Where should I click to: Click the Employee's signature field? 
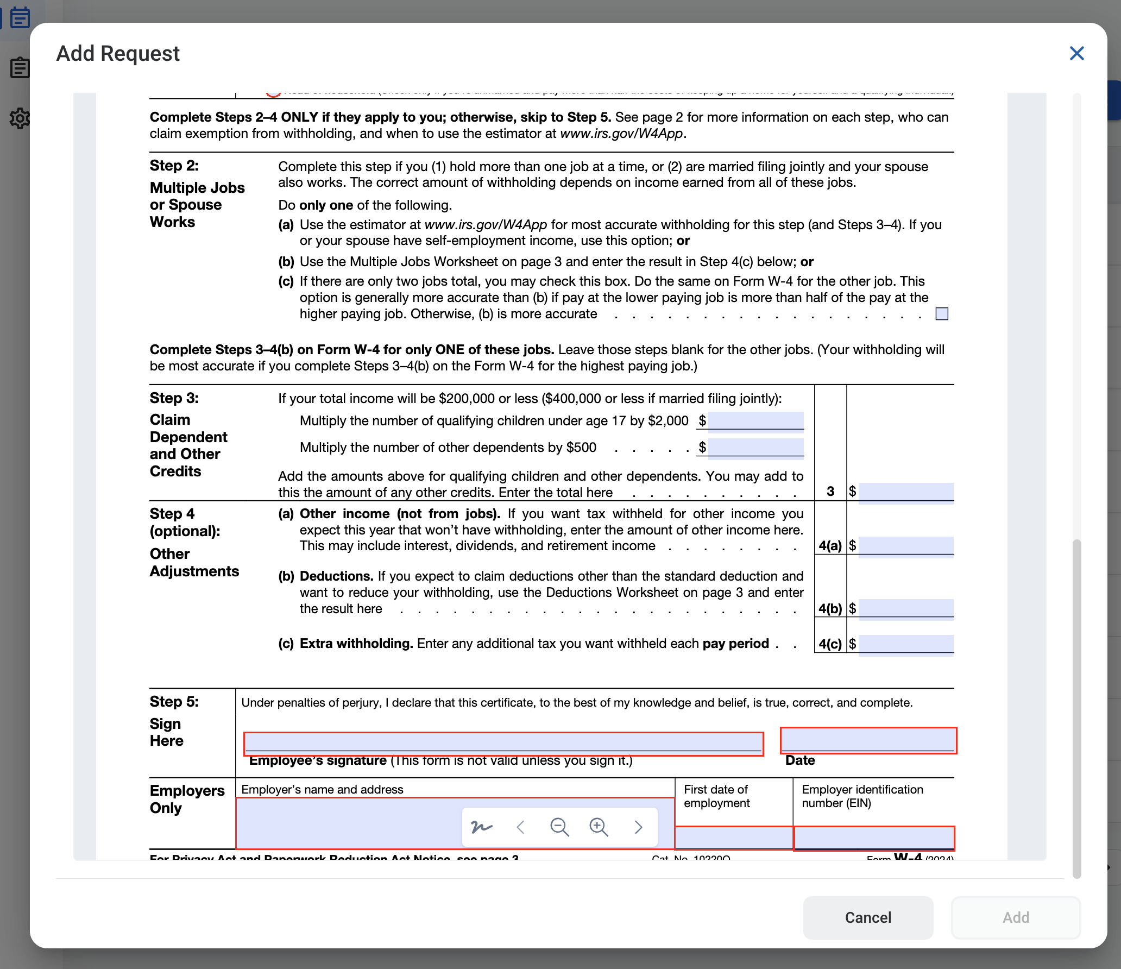tap(503, 744)
